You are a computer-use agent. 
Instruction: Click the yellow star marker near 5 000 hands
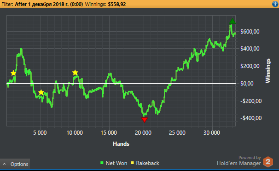click(41, 92)
